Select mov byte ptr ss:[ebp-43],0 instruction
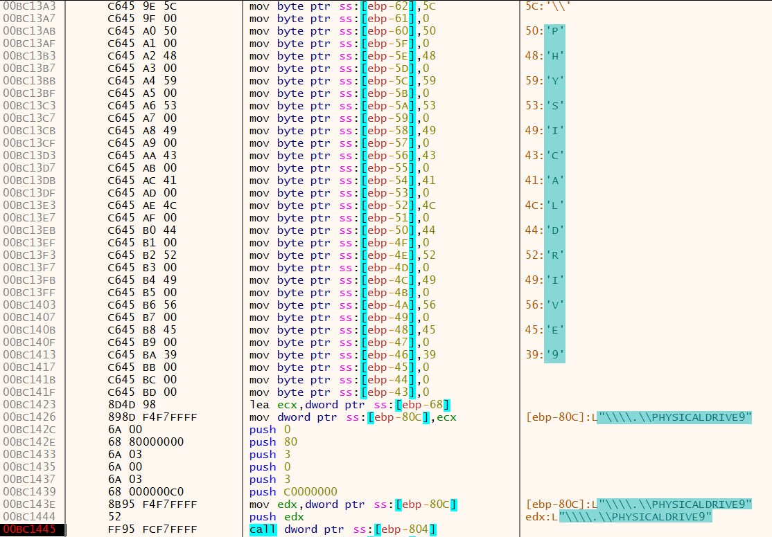 click(x=340, y=392)
